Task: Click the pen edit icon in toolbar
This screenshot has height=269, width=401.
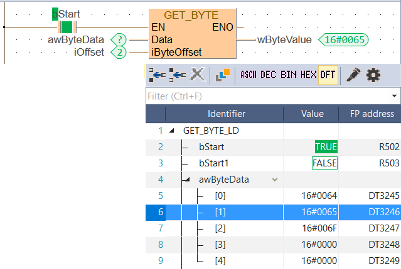Action: [x=353, y=75]
